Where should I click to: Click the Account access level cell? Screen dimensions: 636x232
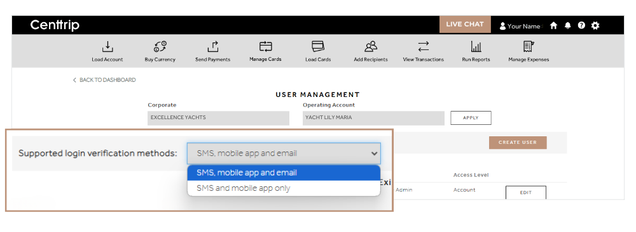(464, 190)
